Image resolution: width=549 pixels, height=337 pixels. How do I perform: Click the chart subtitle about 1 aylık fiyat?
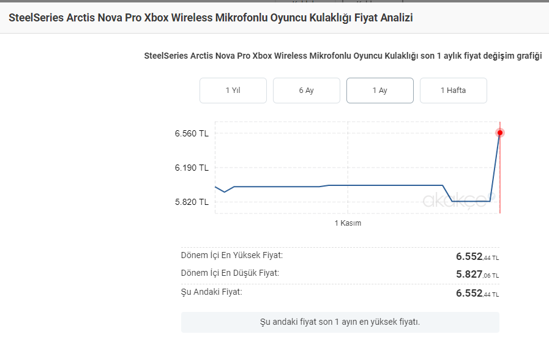pos(343,56)
